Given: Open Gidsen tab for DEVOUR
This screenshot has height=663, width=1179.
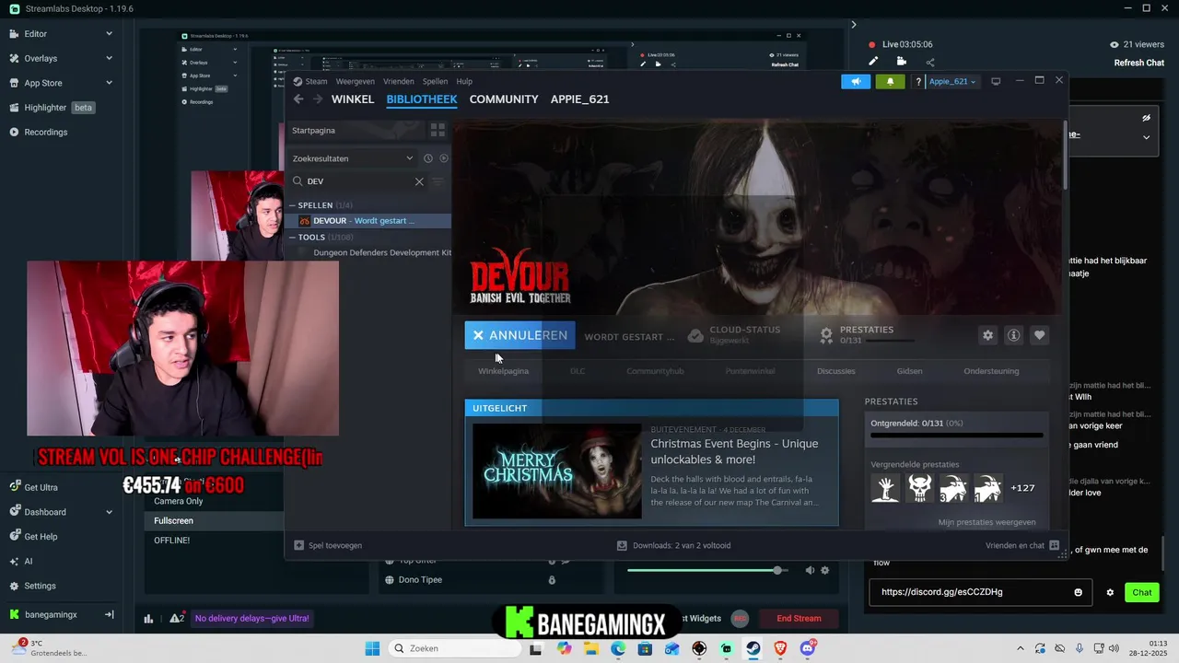Looking at the screenshot, I should pyautogui.click(x=909, y=371).
